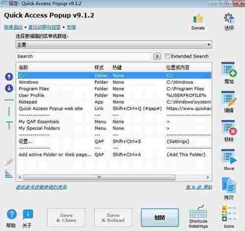The height and width of the screenshot is (231, 245).
Task: Click the sort favorites icon
Action: 8,174
